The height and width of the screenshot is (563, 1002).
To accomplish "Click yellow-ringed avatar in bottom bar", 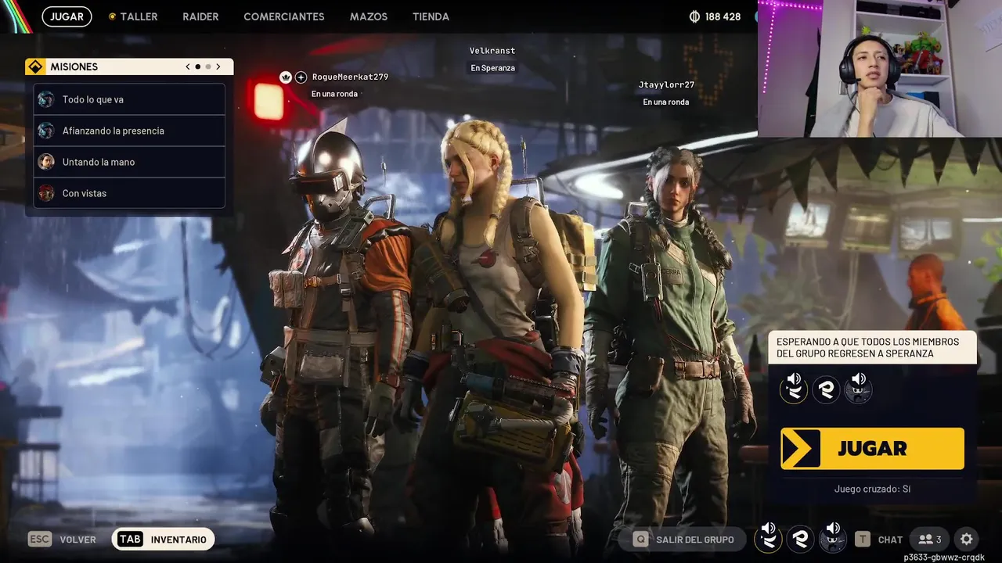I will coord(768,540).
